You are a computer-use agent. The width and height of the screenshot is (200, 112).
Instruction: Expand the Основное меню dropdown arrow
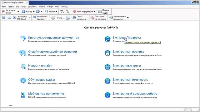pos(18,12)
